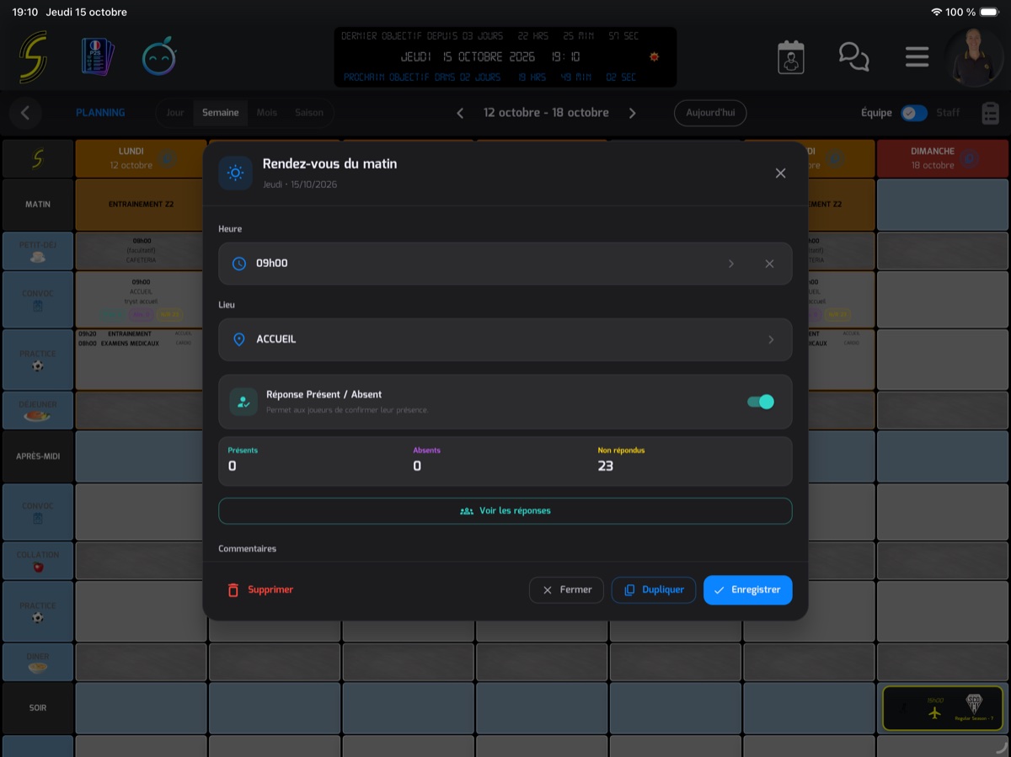Click the PETIT-DÉJ row label
Image resolution: width=1011 pixels, height=757 pixels.
pyautogui.click(x=38, y=250)
